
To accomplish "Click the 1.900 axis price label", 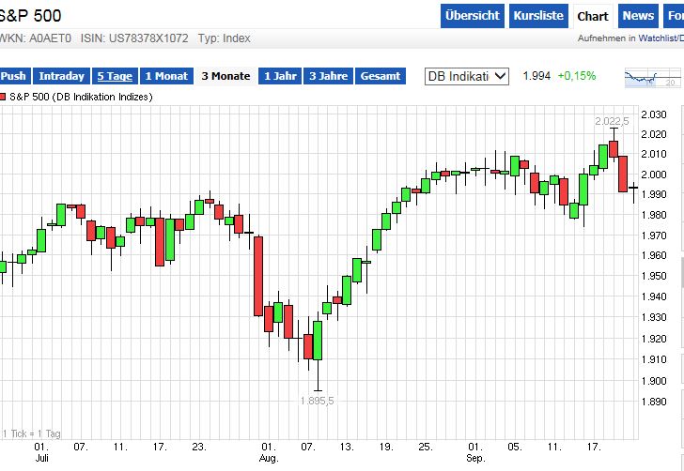I will 654,381.
